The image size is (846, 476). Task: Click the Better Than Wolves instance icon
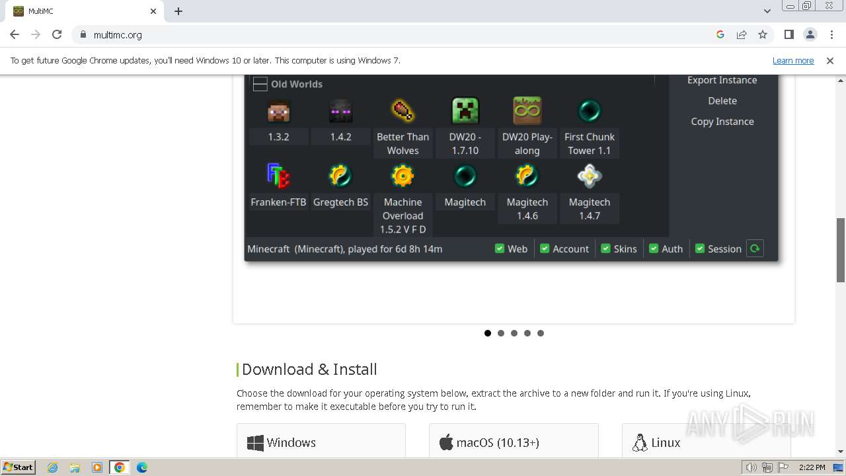point(403,111)
